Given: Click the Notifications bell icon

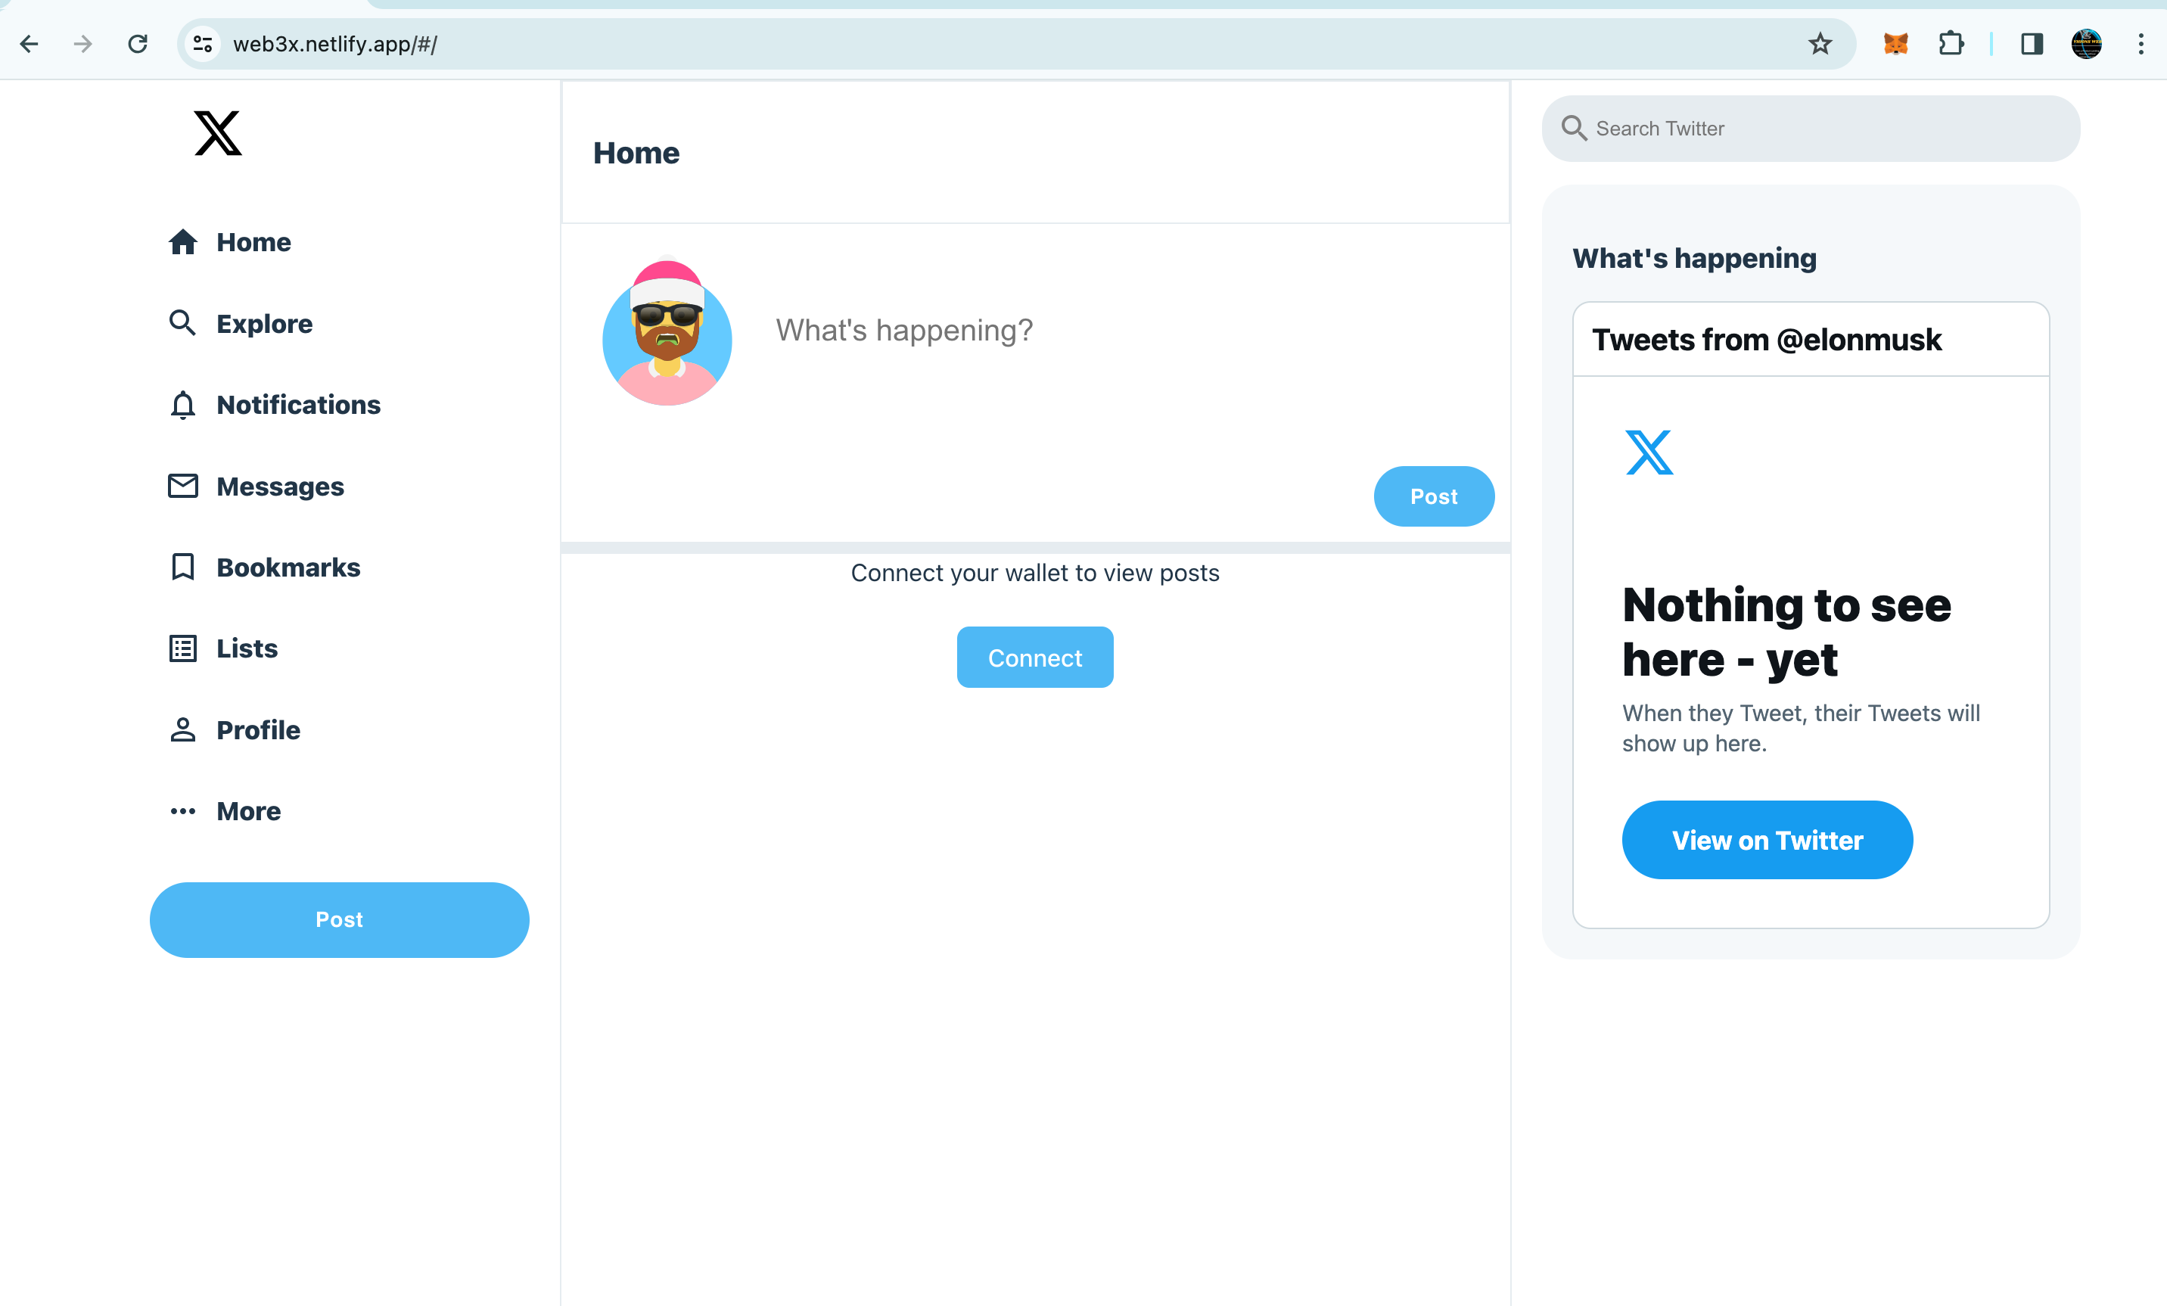Looking at the screenshot, I should click(182, 405).
